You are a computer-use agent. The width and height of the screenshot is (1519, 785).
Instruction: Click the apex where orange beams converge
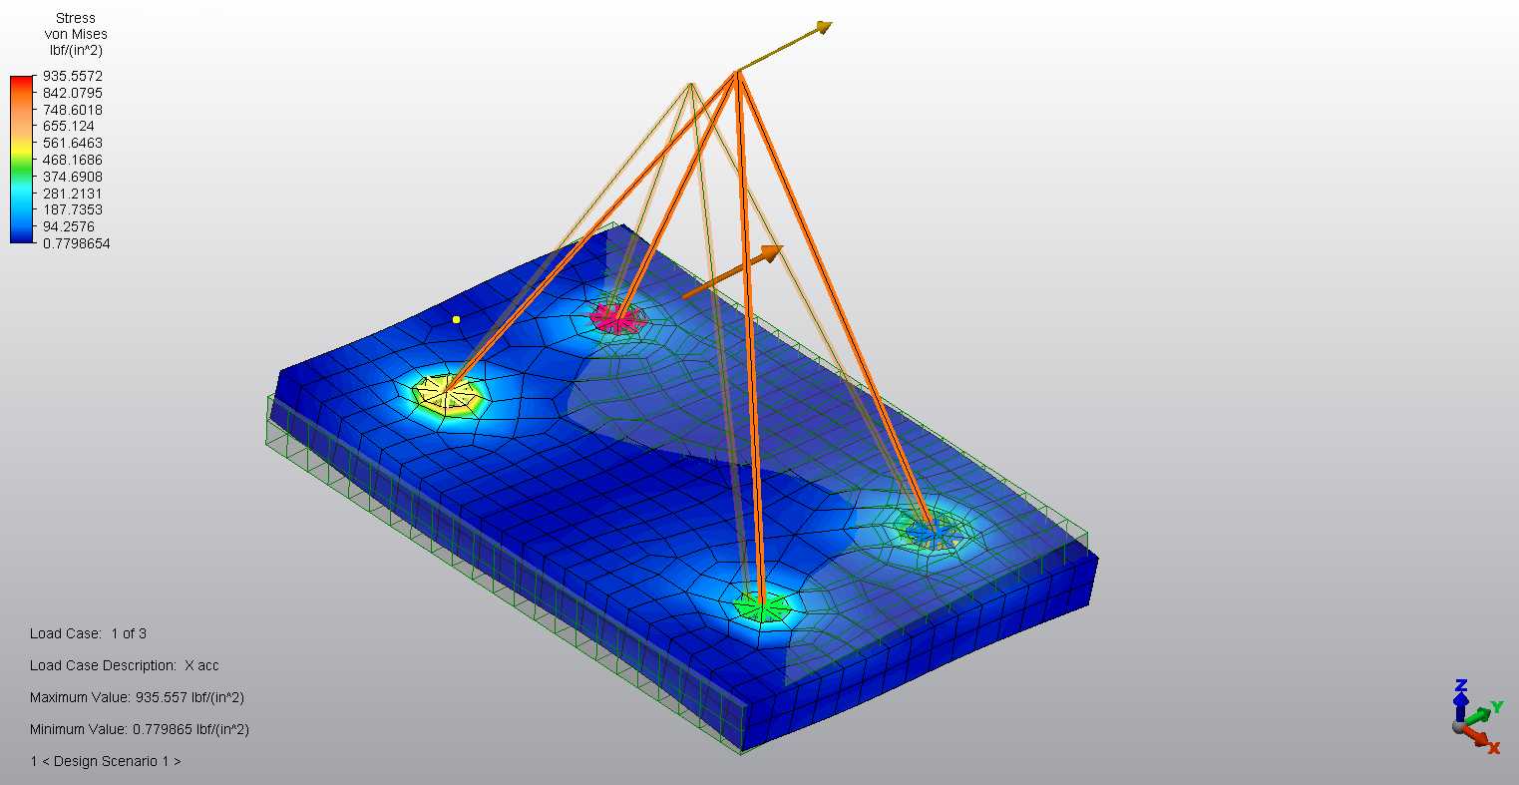(737, 71)
